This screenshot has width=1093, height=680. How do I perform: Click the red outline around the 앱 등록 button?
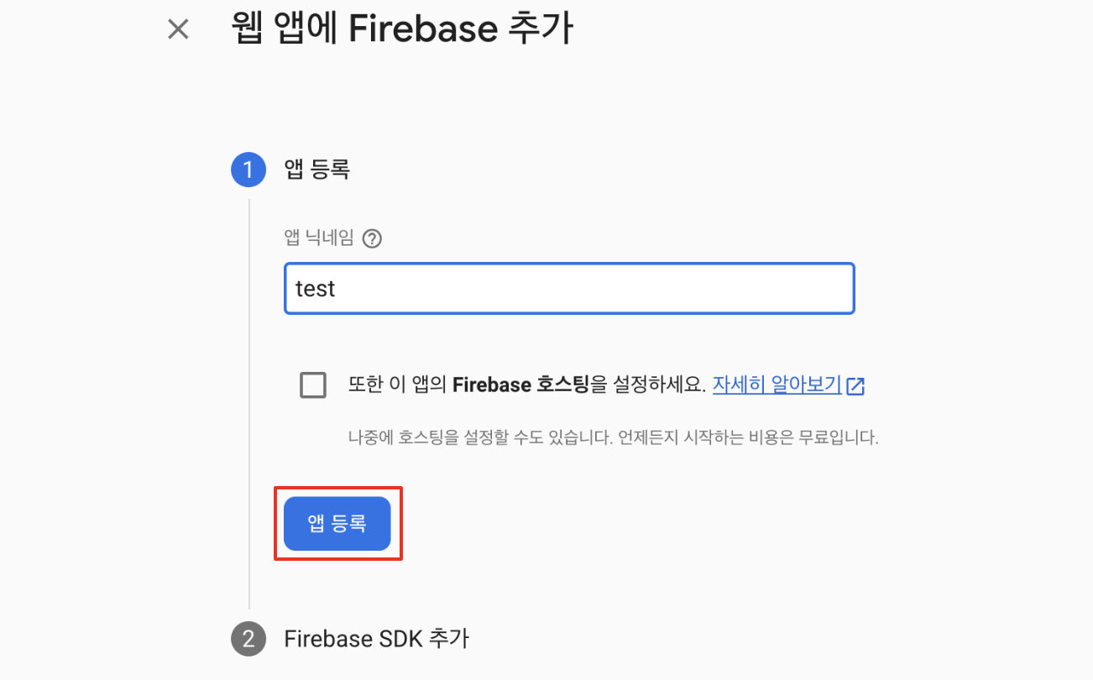tap(338, 488)
